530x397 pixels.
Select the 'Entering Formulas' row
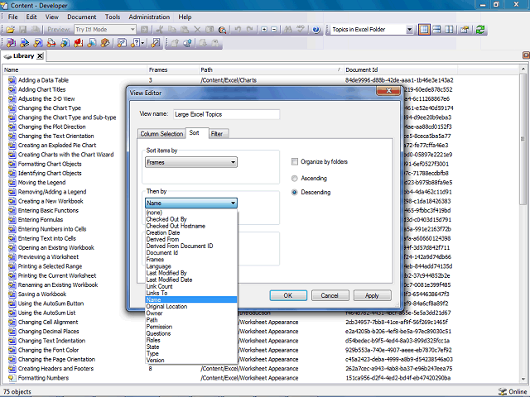click(41, 220)
